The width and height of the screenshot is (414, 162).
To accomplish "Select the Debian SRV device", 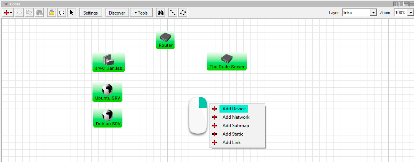I will coord(108,118).
